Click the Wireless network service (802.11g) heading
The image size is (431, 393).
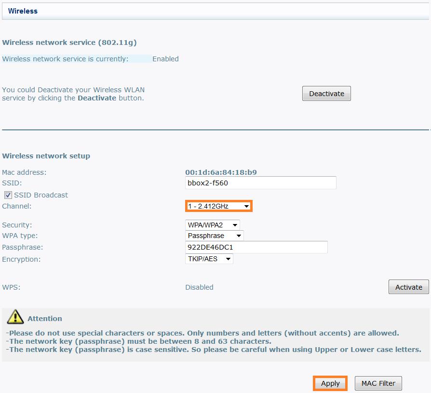click(x=69, y=42)
